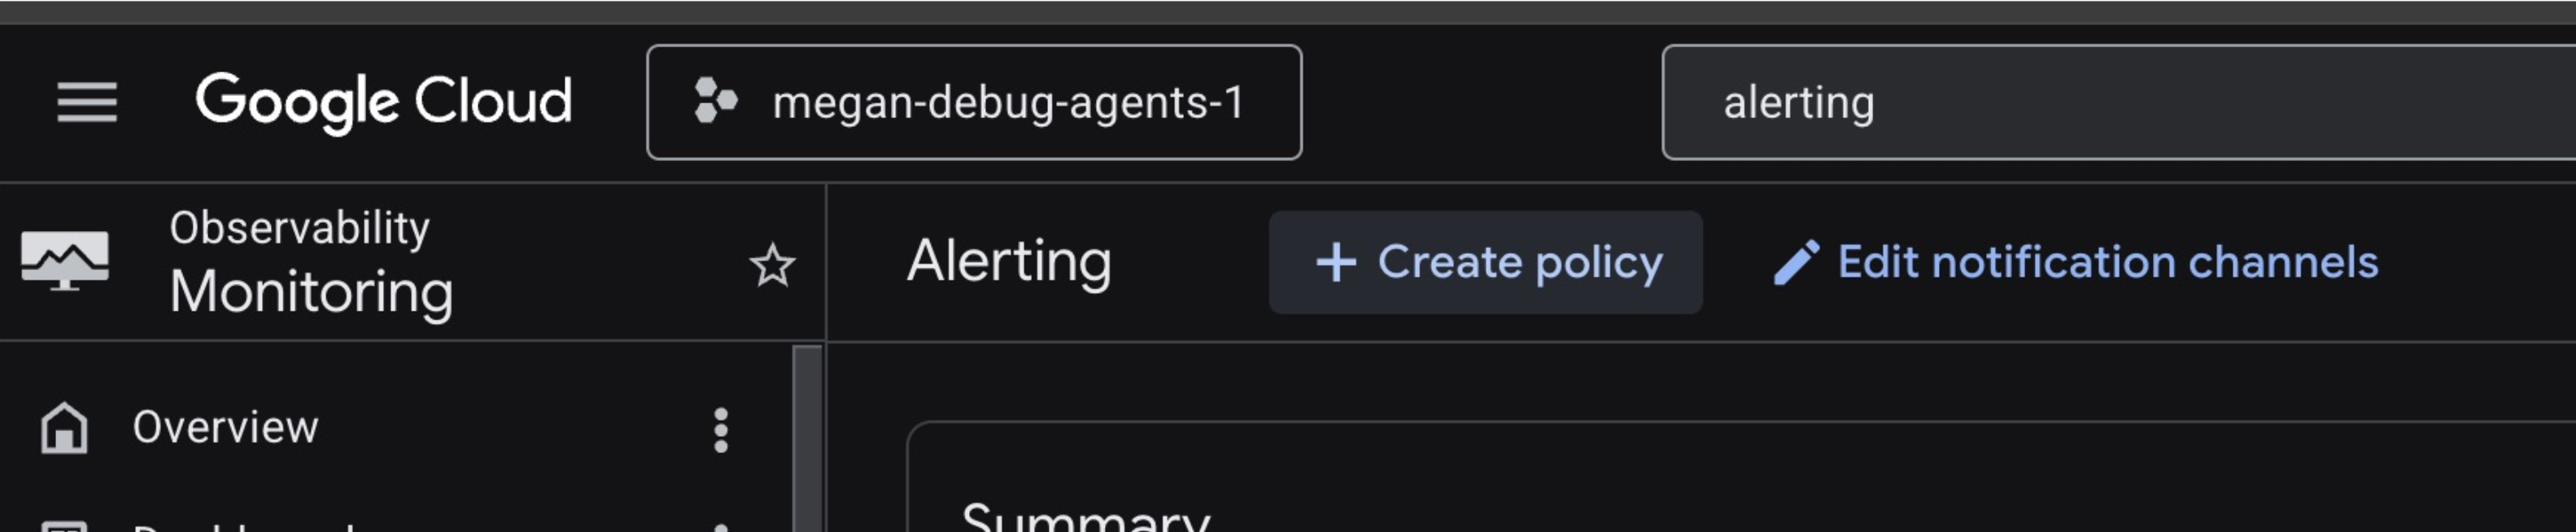Click the plus icon on Create policy
The image size is (2576, 532).
point(1336,263)
